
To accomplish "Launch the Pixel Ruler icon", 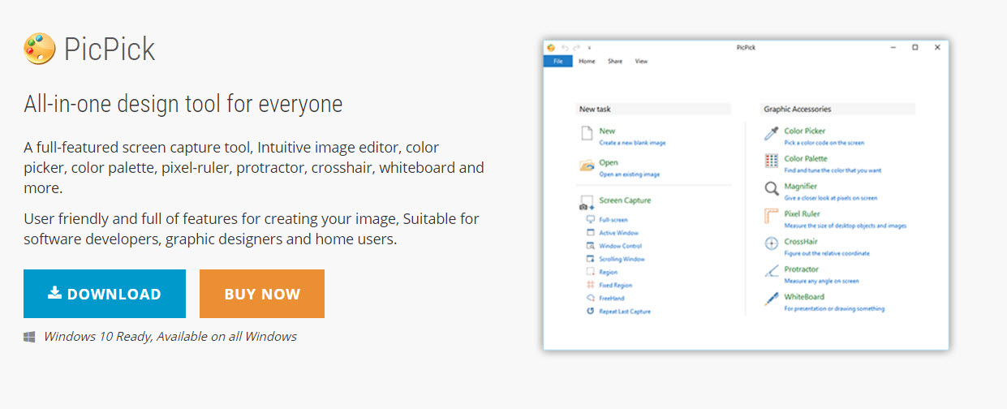I will [772, 217].
